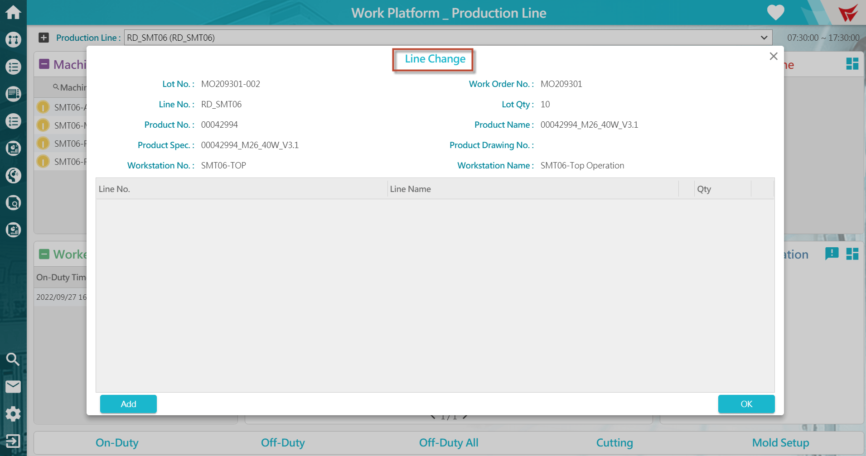Click the lower dashboard layout grid icon

tap(852, 254)
